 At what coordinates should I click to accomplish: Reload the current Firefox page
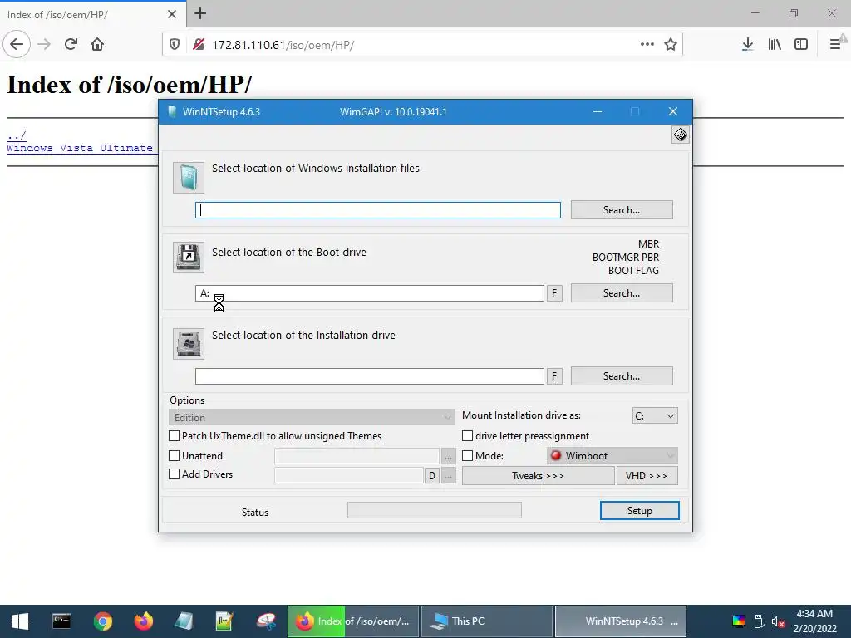coord(71,45)
